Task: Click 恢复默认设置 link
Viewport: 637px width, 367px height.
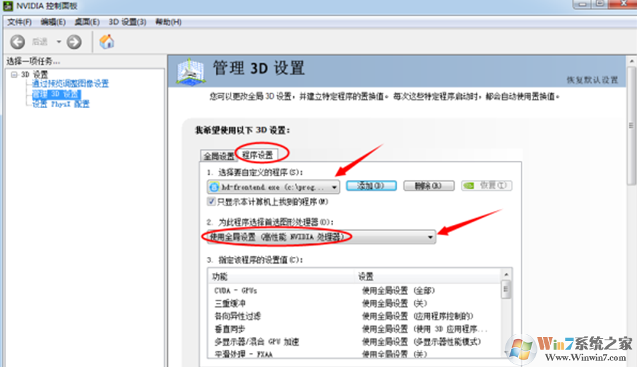Action: point(592,80)
